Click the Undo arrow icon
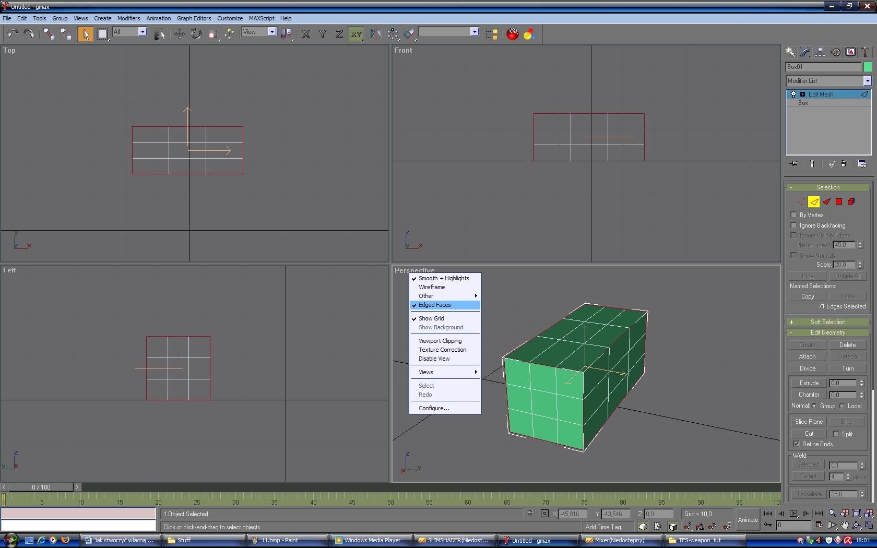The height and width of the screenshot is (548, 877). (x=13, y=34)
